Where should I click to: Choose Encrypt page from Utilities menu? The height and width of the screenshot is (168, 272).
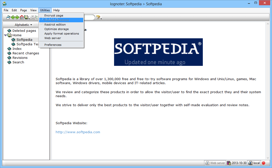tap(61, 16)
